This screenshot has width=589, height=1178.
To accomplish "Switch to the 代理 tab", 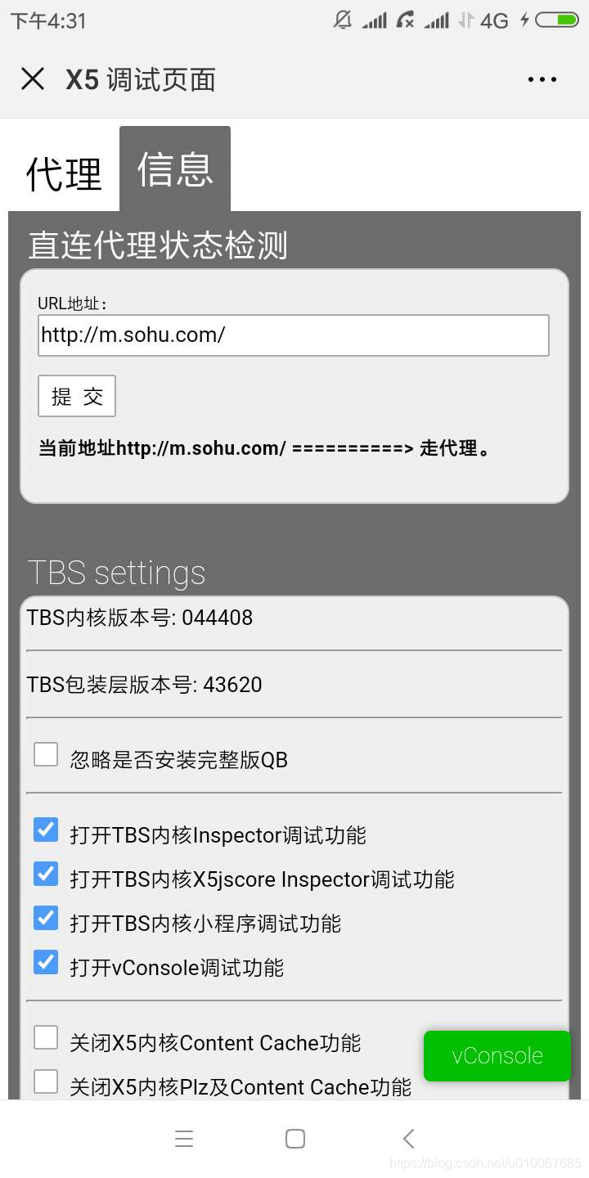I will [x=64, y=173].
